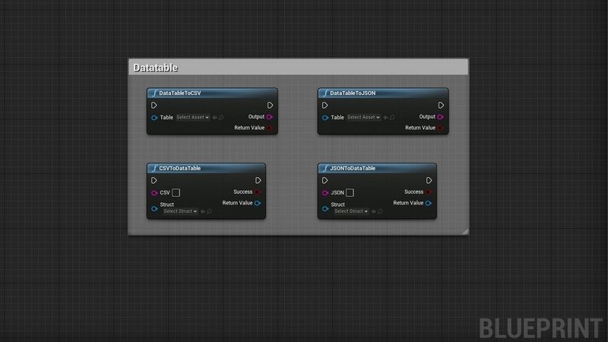Open Select Asset dropdown on DataTableToCSV
This screenshot has height=342, width=608.
192,118
